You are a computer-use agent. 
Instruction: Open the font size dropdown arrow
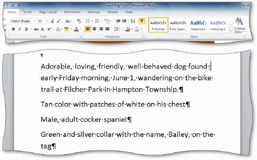tap(47, 21)
